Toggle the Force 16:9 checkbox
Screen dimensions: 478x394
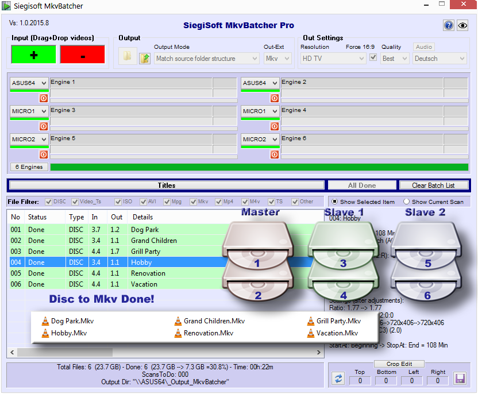pos(373,57)
